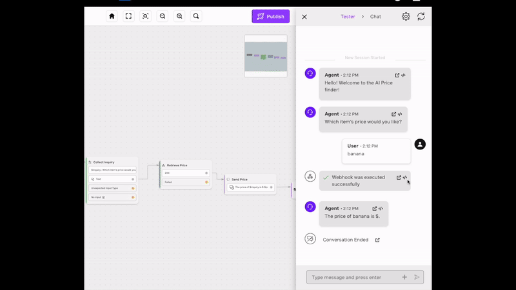Screen dimensions: 516x290
Task: Select the Chat breadcrumb label
Action: pos(375,17)
